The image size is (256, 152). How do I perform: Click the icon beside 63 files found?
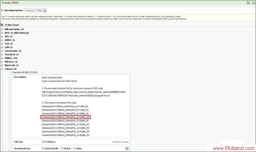point(2,25)
